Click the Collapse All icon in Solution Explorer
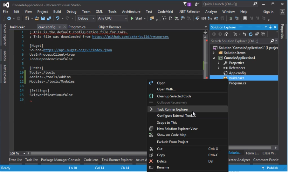 coord(257,34)
